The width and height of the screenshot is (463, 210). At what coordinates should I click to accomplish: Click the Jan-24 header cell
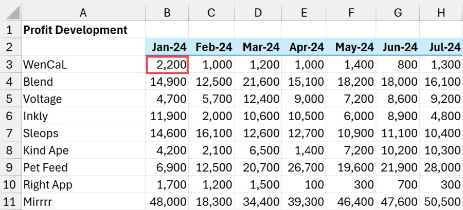(167, 47)
